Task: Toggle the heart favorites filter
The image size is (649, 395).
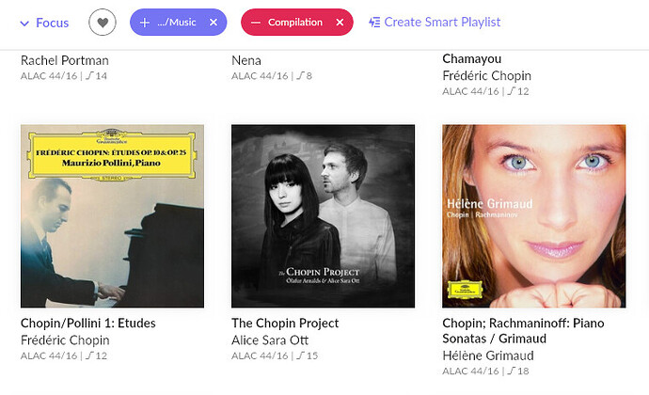Action: tap(103, 22)
